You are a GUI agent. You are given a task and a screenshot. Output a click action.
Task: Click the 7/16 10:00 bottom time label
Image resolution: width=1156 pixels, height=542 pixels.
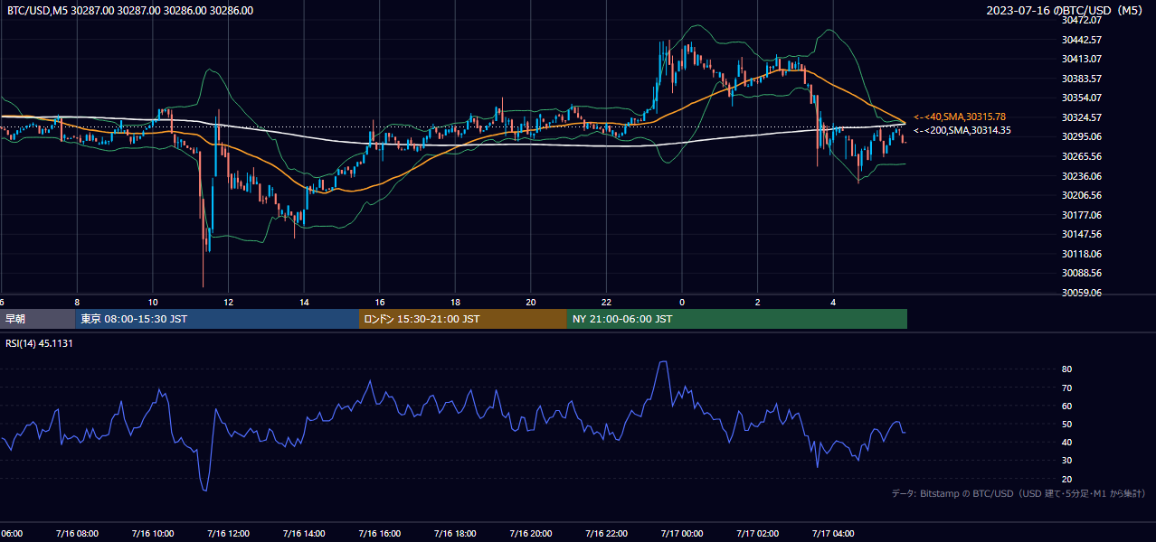coord(153,534)
